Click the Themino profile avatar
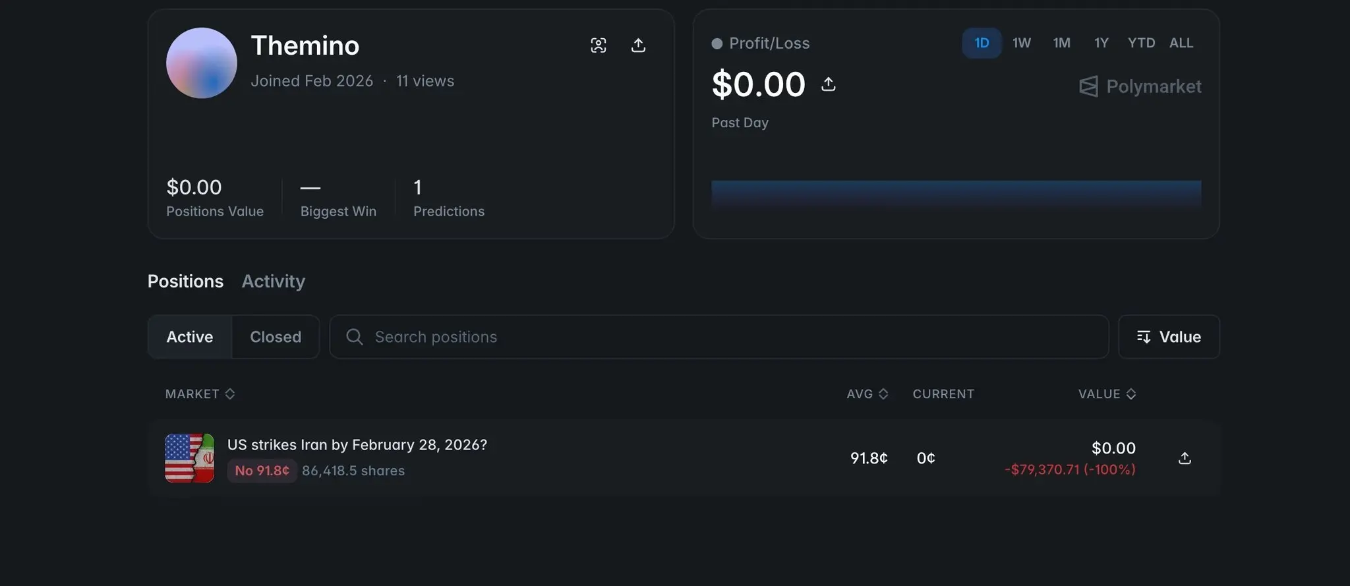This screenshot has width=1350, height=586. (x=202, y=63)
